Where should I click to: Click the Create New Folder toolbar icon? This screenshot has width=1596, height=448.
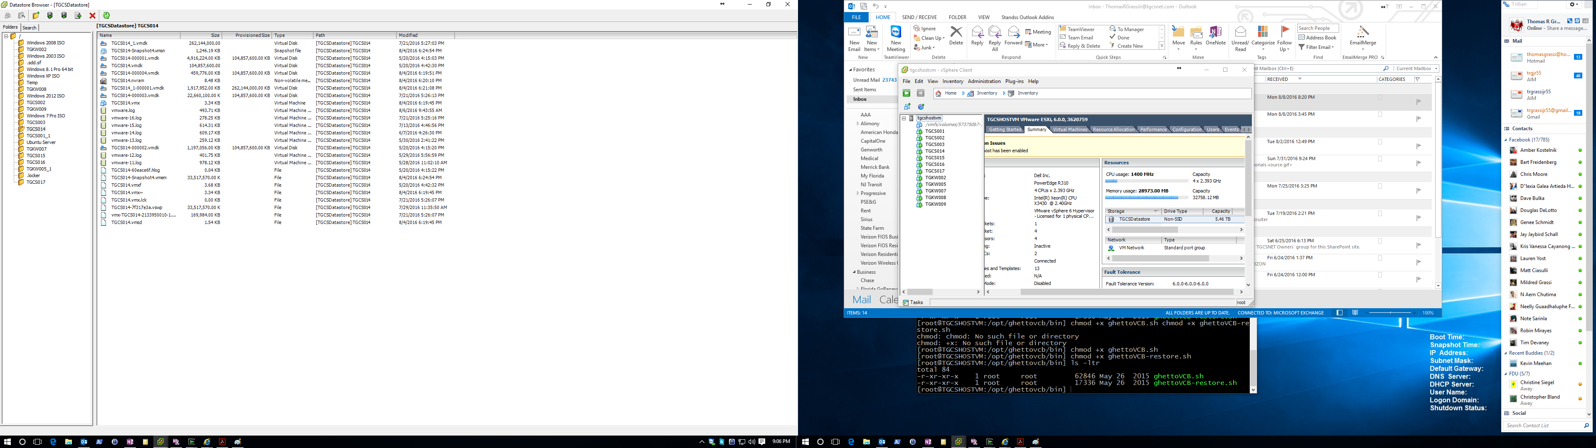(x=36, y=15)
